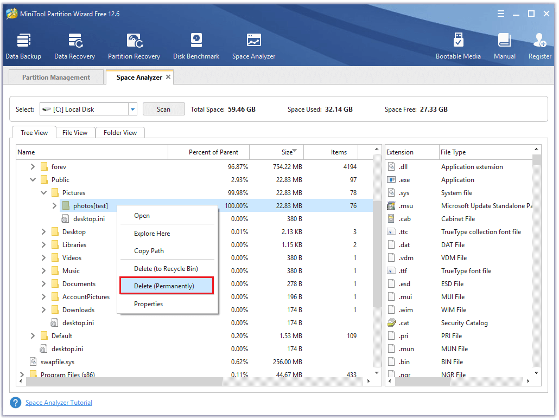Collapse the Public folder
559x420 pixels.
tap(33, 180)
